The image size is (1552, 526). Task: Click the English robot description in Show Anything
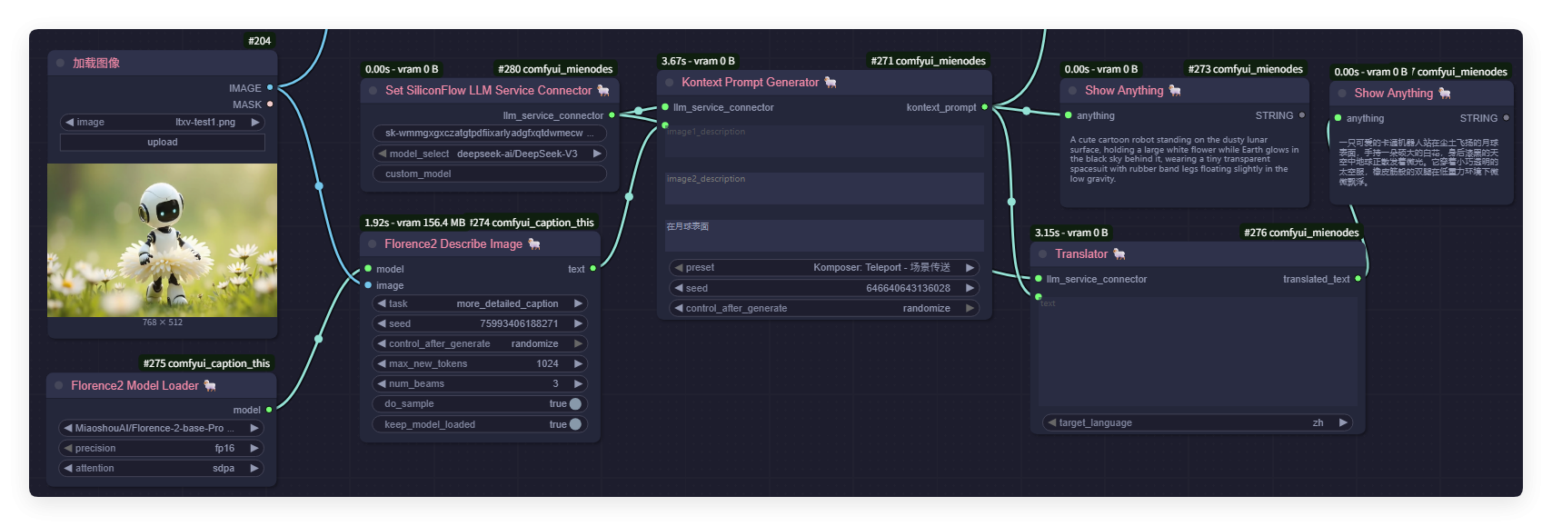coord(1184,159)
